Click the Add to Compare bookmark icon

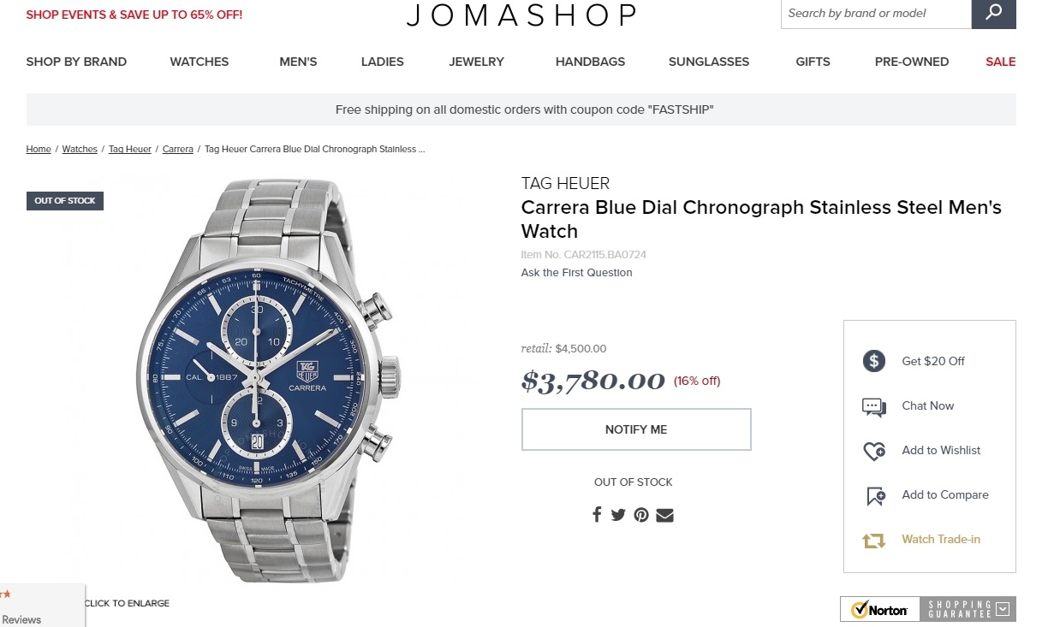(x=875, y=496)
